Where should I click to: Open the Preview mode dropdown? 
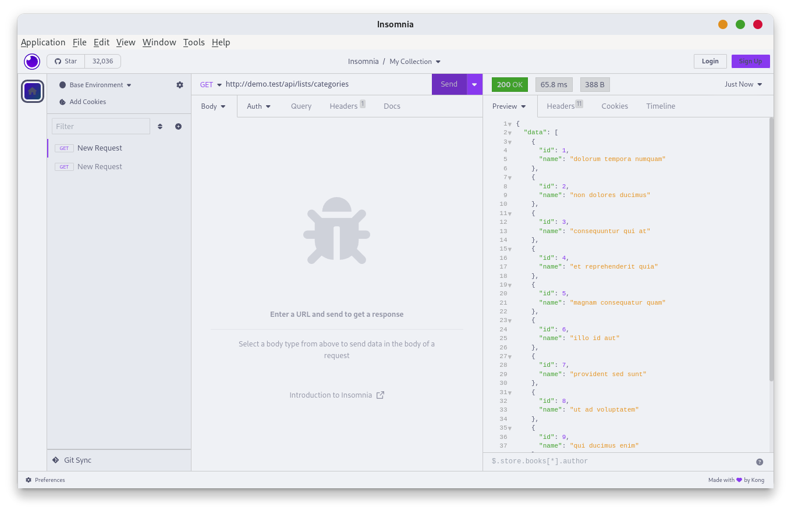[509, 106]
